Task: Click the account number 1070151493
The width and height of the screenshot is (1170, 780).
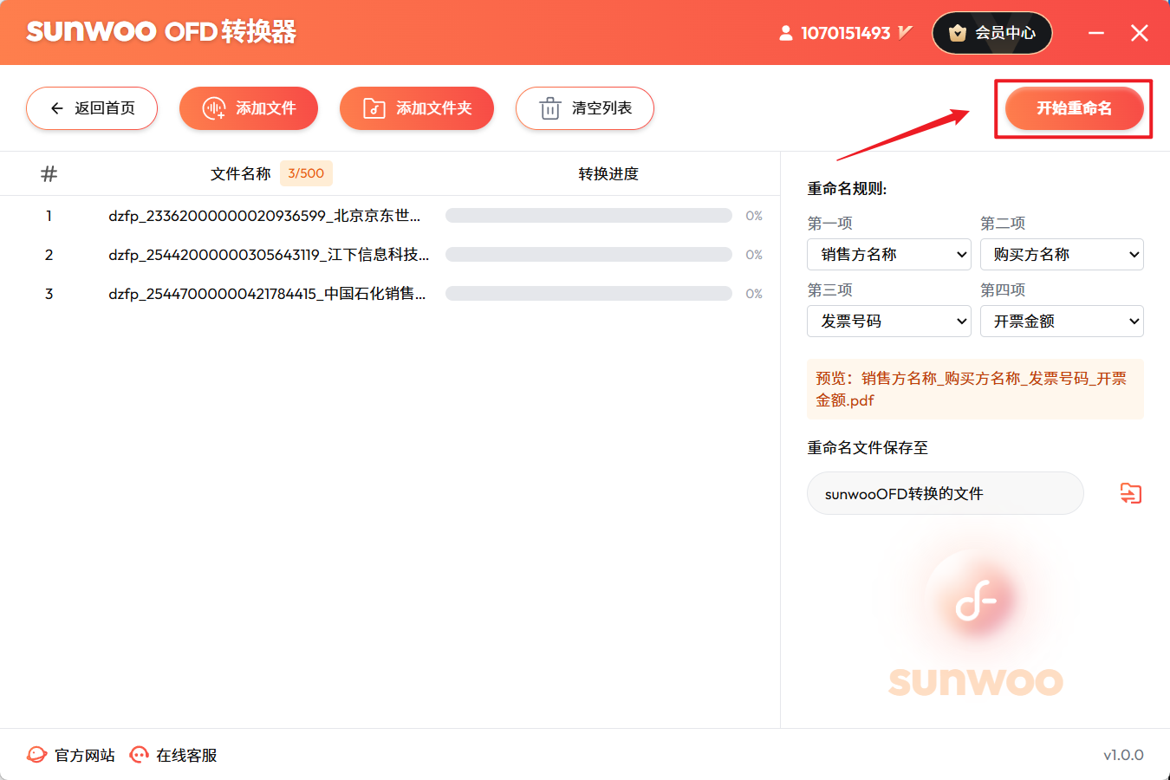Action: click(x=846, y=33)
